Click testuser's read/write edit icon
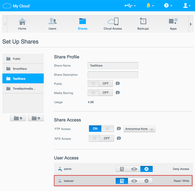Image resolution: width=195 pixels, height=191 pixels. point(122,181)
